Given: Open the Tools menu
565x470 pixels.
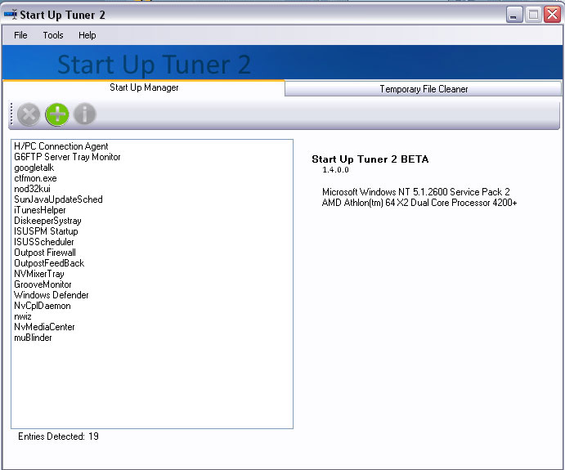Looking at the screenshot, I should [x=53, y=35].
